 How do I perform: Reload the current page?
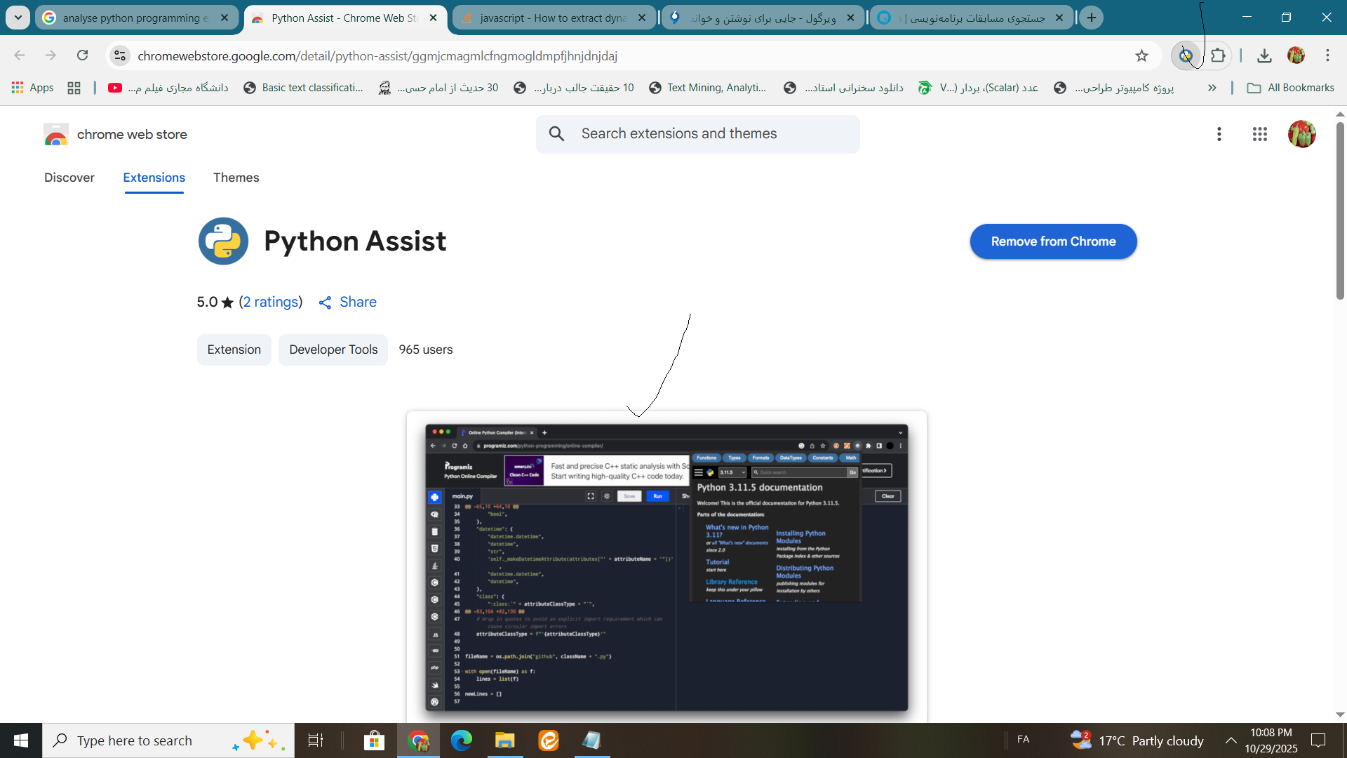(x=83, y=55)
